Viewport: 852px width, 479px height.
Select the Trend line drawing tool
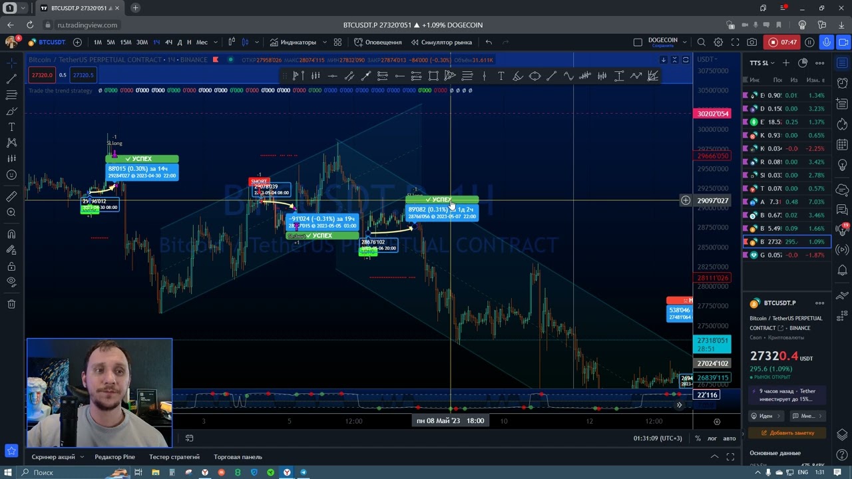[11, 79]
